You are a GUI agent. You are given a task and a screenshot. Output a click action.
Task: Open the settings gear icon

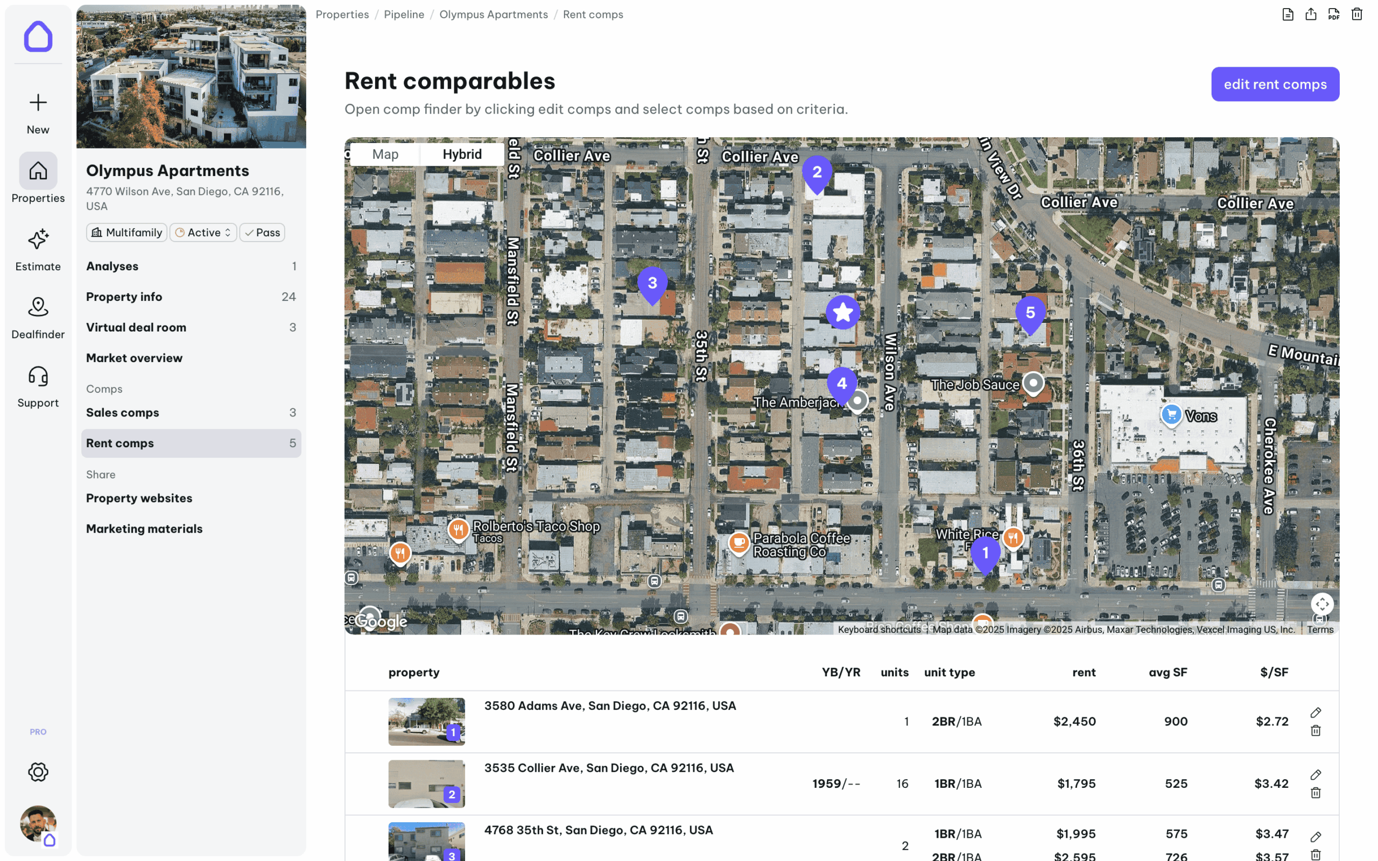(x=38, y=772)
